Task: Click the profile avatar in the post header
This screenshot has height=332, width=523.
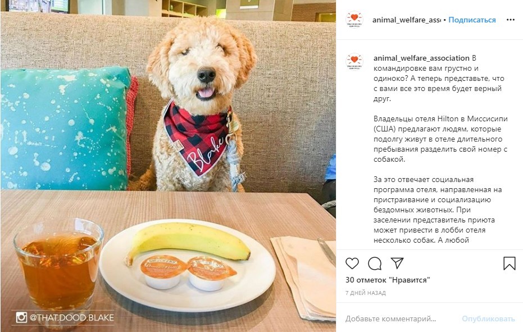Action: point(354,20)
